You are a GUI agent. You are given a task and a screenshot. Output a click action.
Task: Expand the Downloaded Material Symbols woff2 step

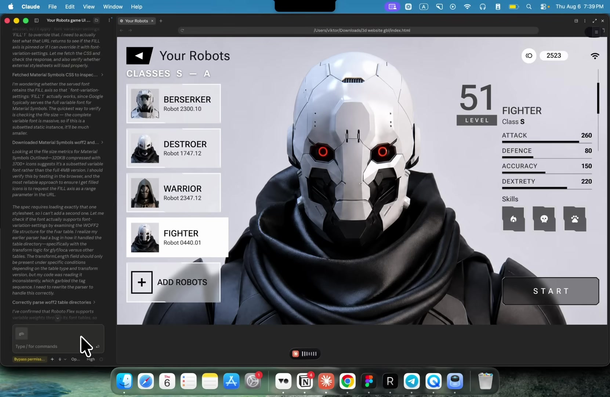tap(58, 142)
